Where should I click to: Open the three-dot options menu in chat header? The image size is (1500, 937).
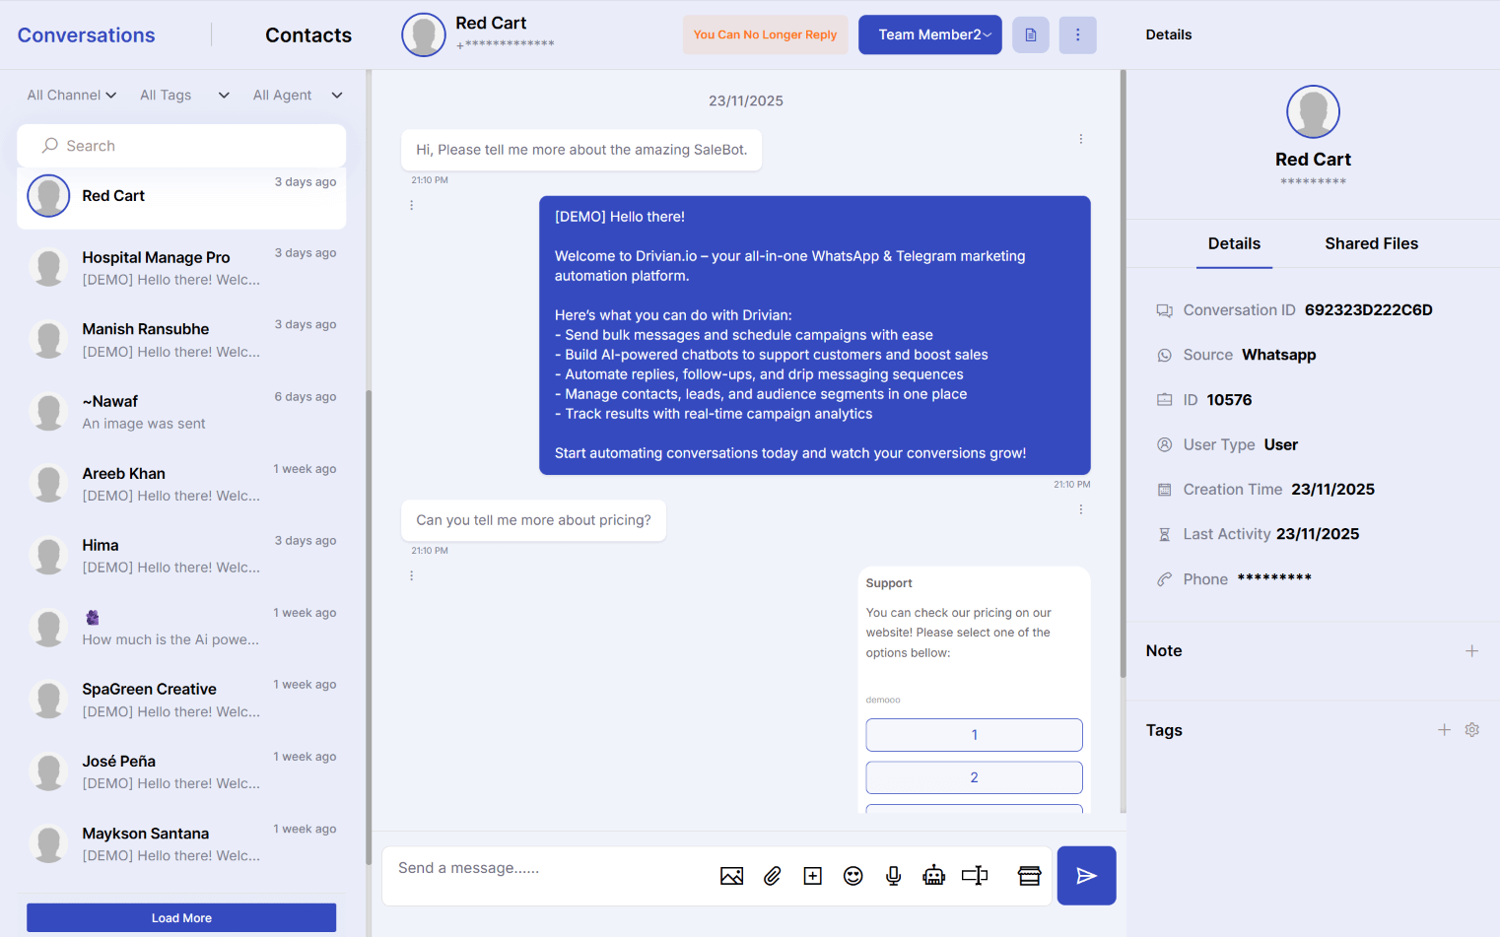click(1077, 34)
